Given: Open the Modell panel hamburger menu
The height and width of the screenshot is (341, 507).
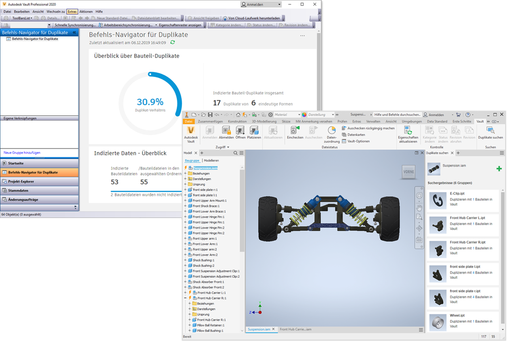Looking at the screenshot, I should click(242, 153).
